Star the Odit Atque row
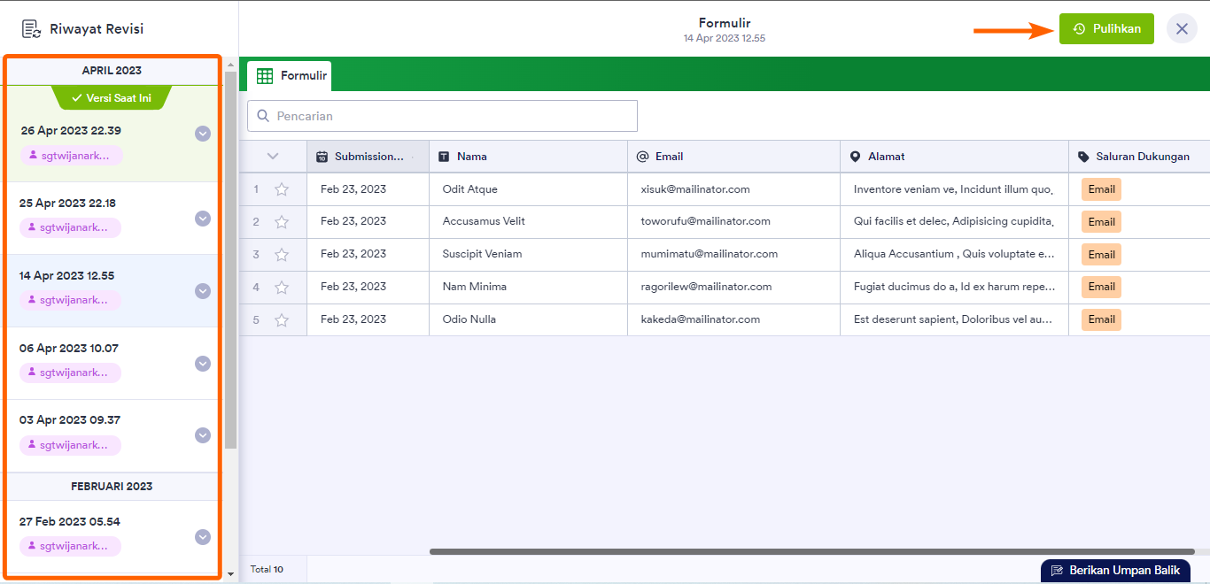This screenshot has height=584, width=1210. coord(282,189)
